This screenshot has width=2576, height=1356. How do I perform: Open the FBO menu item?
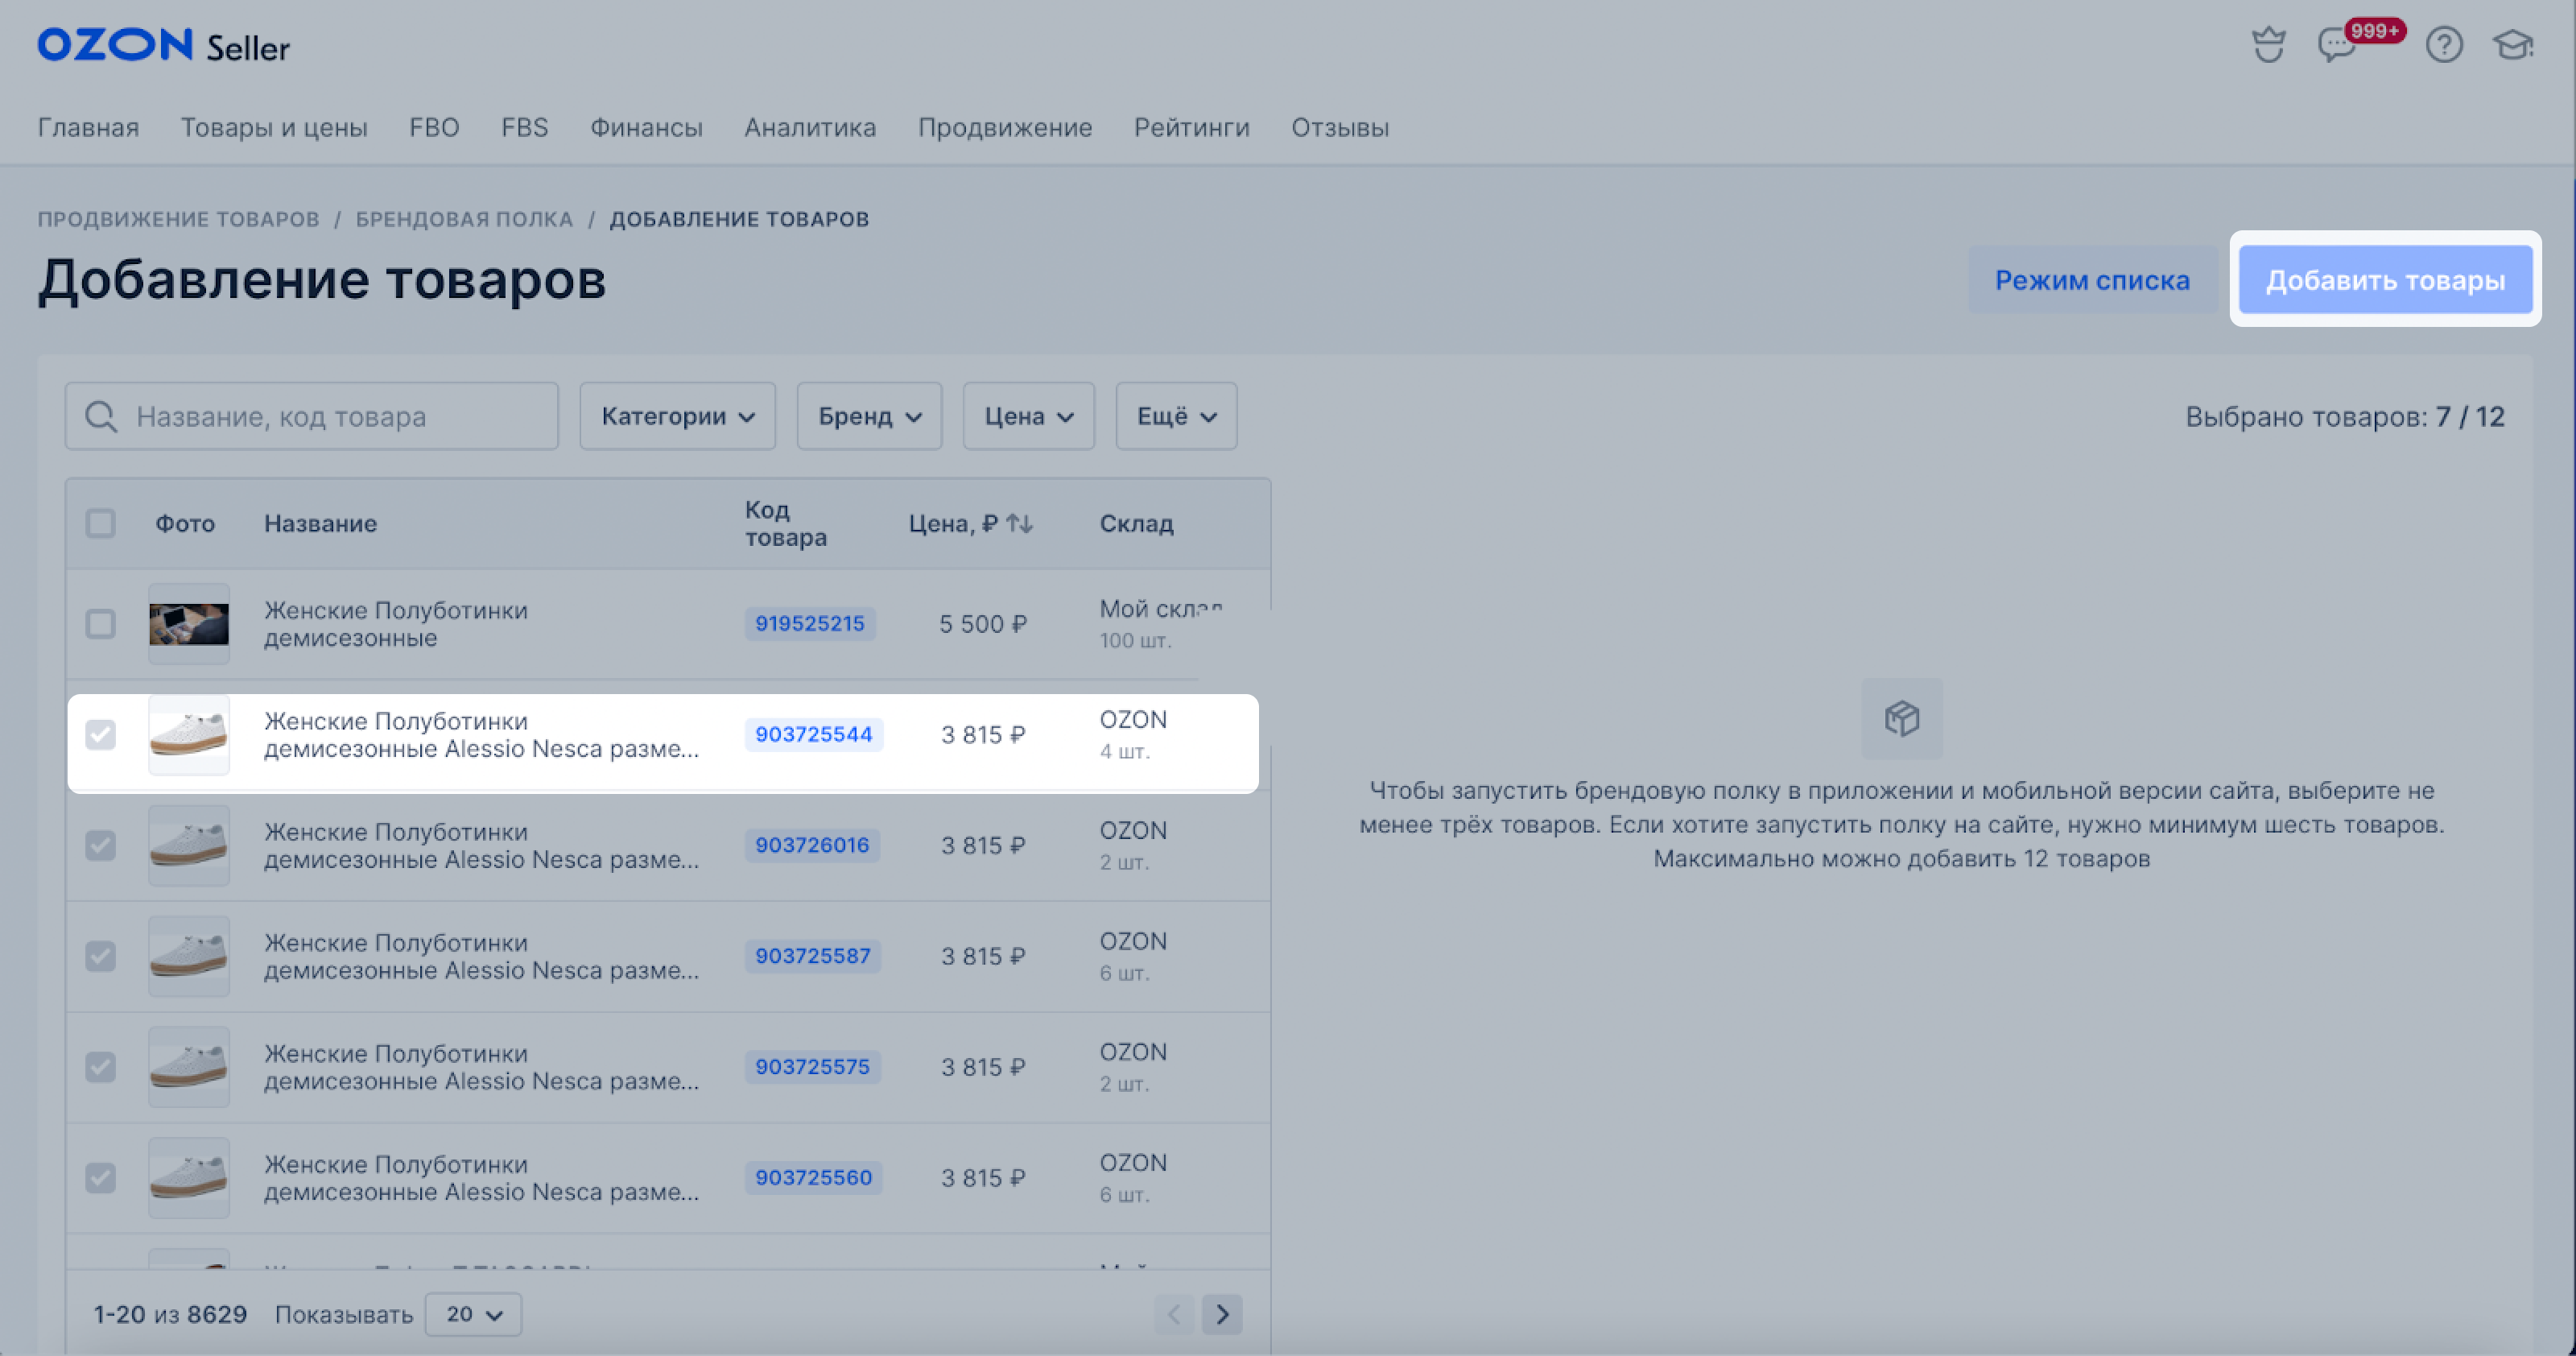(x=434, y=128)
